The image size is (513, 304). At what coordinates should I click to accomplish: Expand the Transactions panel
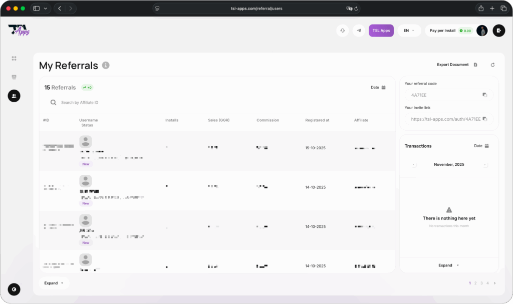(448, 265)
